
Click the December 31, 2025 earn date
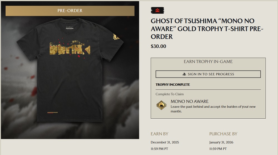pyautogui.click(x=165, y=142)
